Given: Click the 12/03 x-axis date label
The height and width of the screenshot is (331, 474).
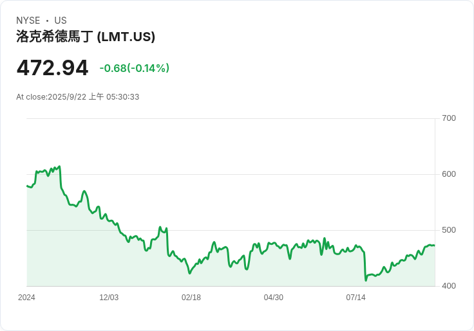Looking at the screenshot, I should 109,298.
